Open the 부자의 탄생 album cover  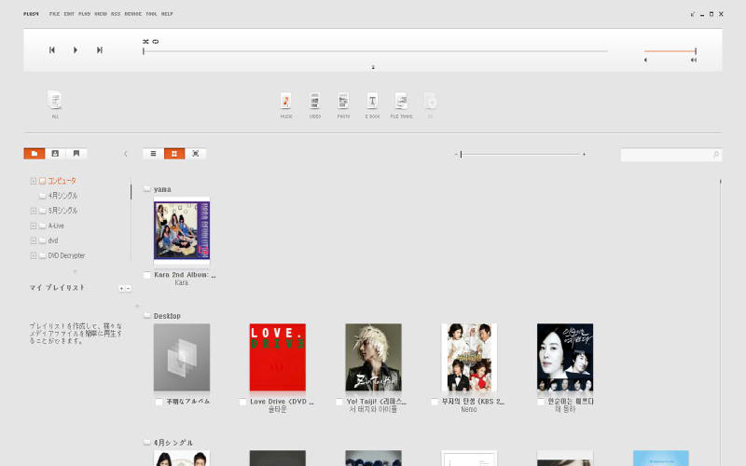coord(469,357)
